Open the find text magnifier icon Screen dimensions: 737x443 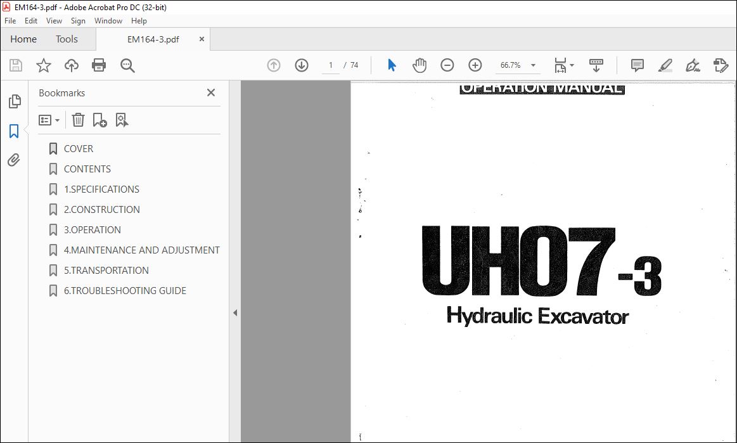127,65
